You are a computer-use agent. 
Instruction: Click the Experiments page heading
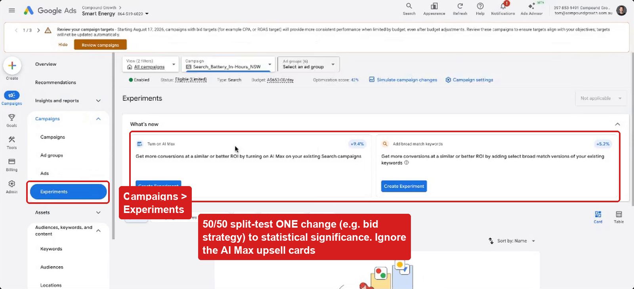(142, 98)
